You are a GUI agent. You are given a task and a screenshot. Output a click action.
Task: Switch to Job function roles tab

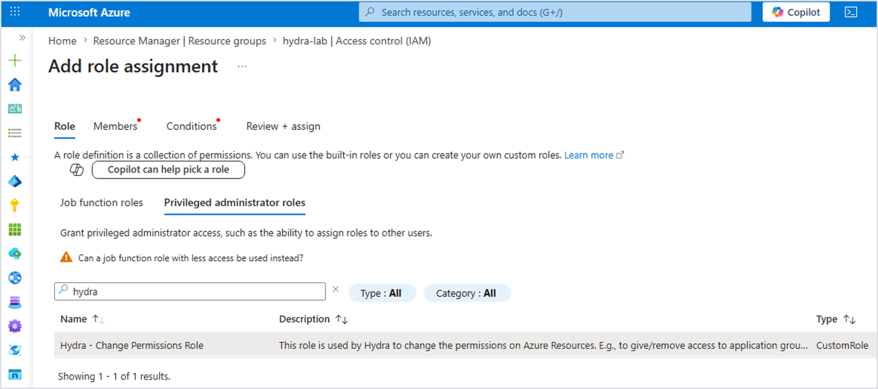[101, 202]
